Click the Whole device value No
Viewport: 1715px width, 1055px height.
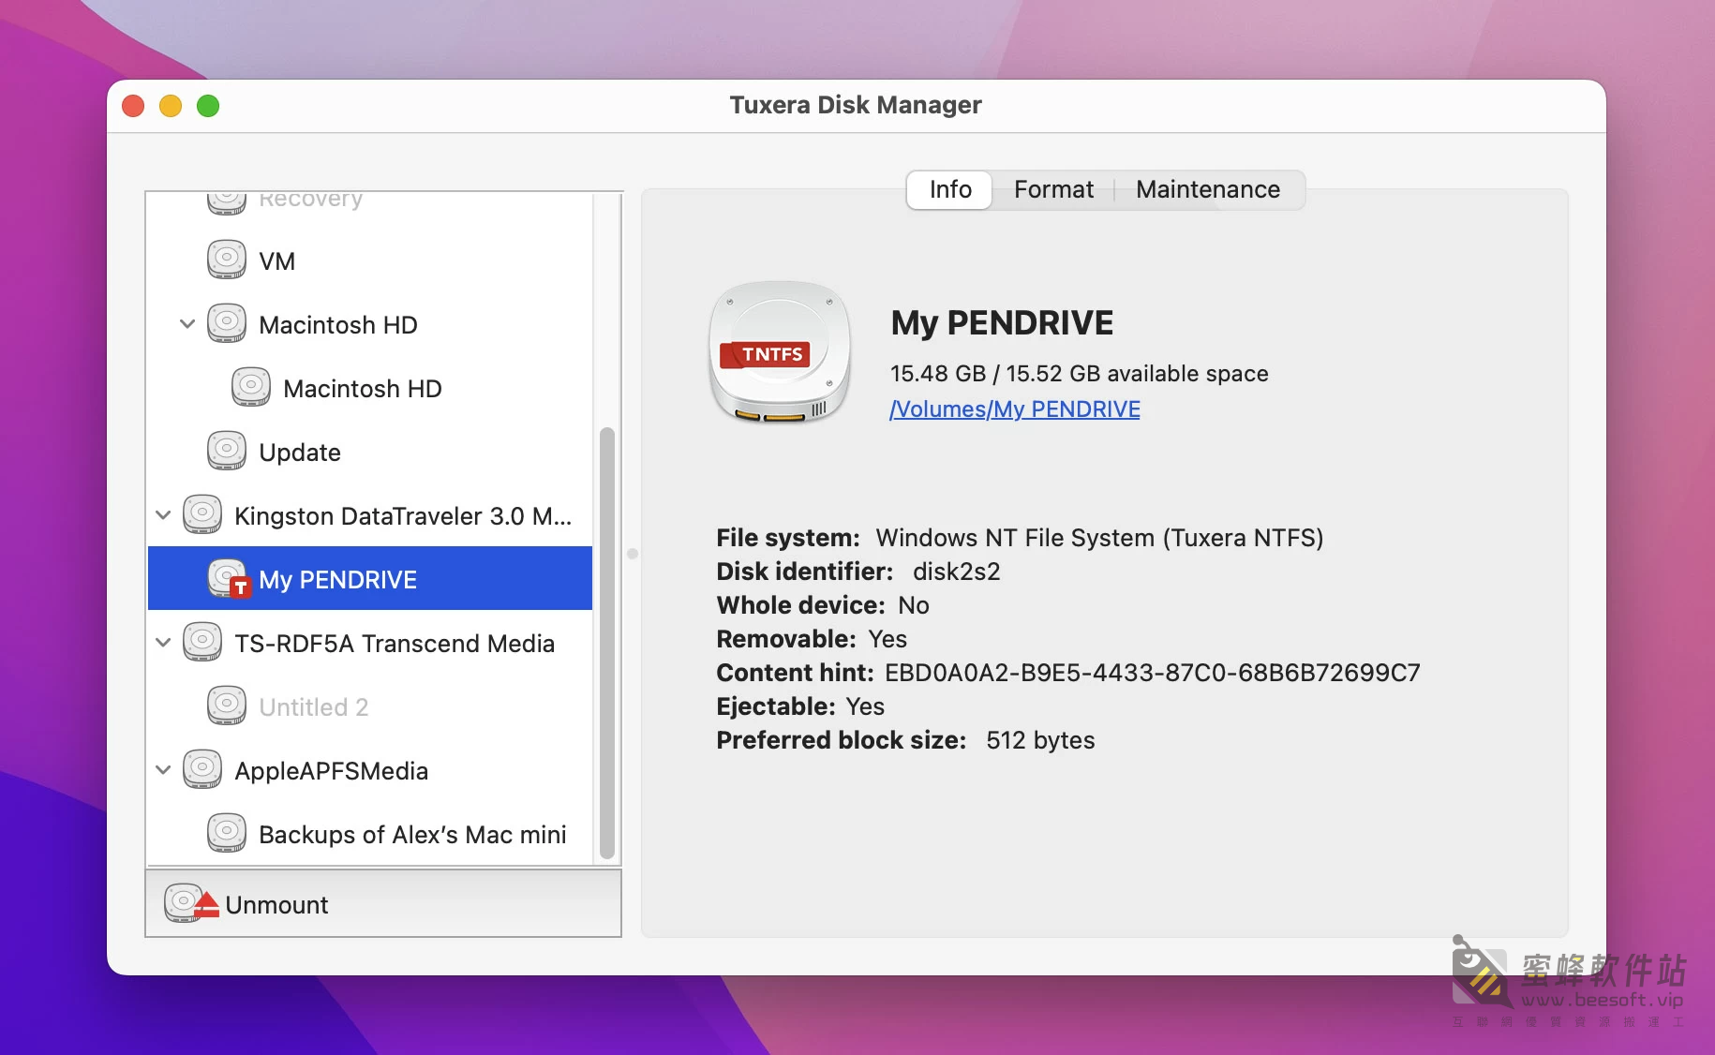(x=914, y=605)
